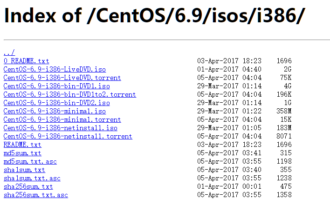
Task: Open the 0_README.txt file link
Action: point(26,61)
